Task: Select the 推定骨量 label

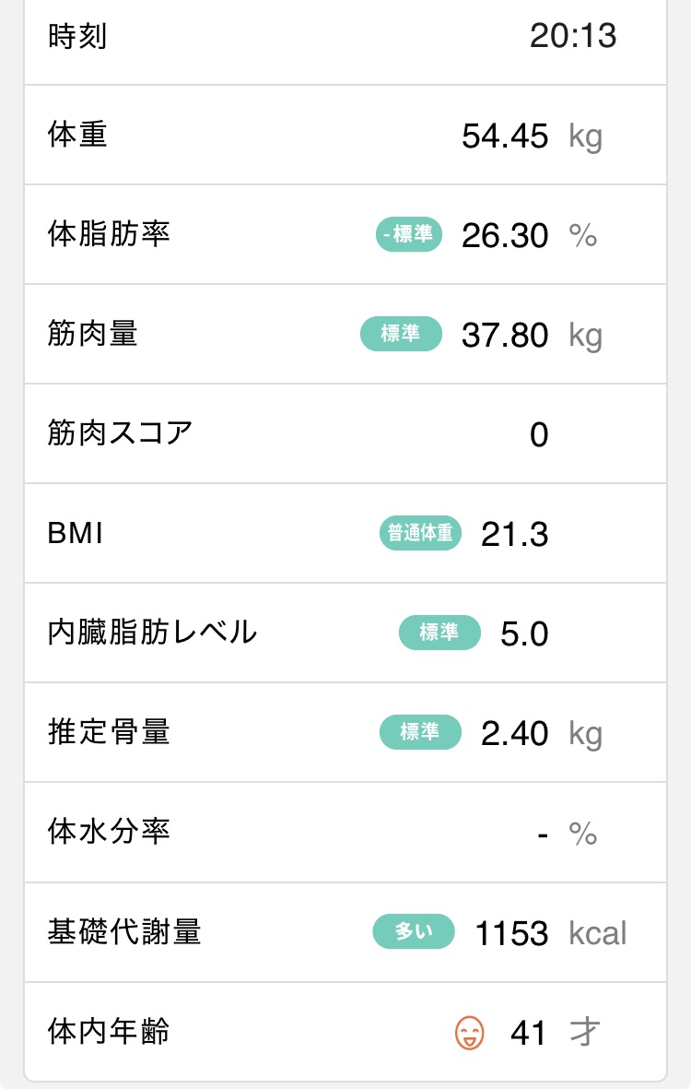Action: [x=109, y=732]
